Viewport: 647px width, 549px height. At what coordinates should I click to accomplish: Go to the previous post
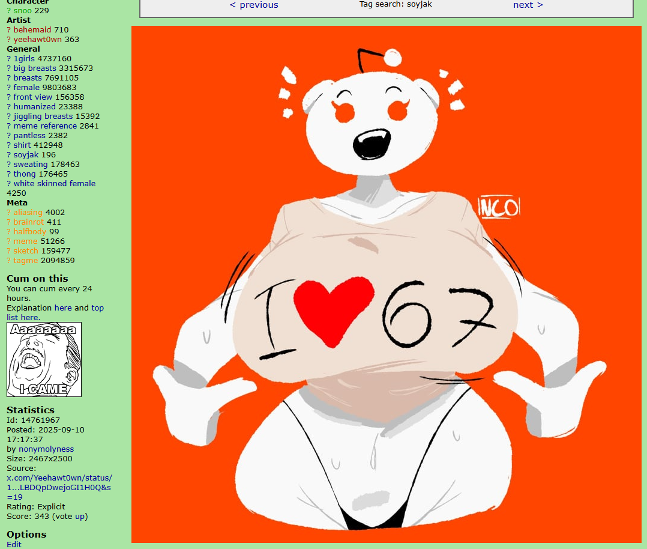coord(254,5)
